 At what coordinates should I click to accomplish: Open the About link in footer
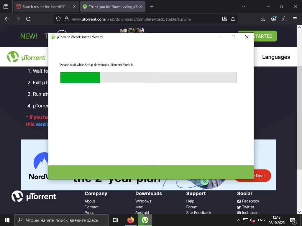(x=90, y=201)
